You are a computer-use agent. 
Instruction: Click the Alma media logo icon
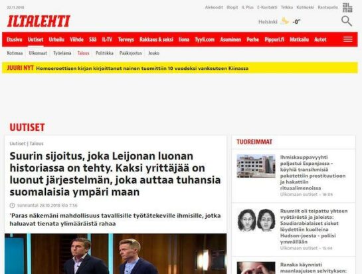347,7
